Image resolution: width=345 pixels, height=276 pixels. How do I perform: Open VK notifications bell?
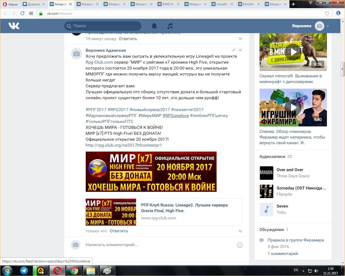[154, 26]
